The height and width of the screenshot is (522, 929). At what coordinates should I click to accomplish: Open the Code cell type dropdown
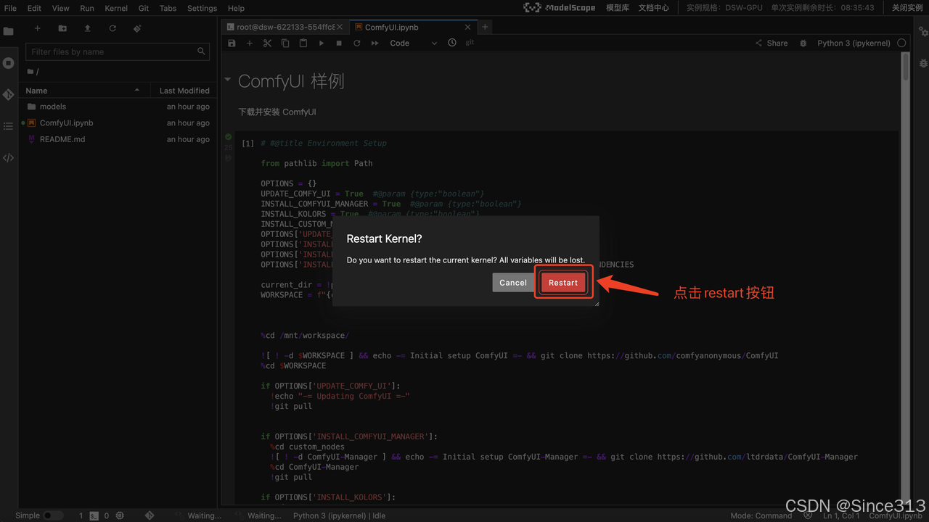(414, 43)
